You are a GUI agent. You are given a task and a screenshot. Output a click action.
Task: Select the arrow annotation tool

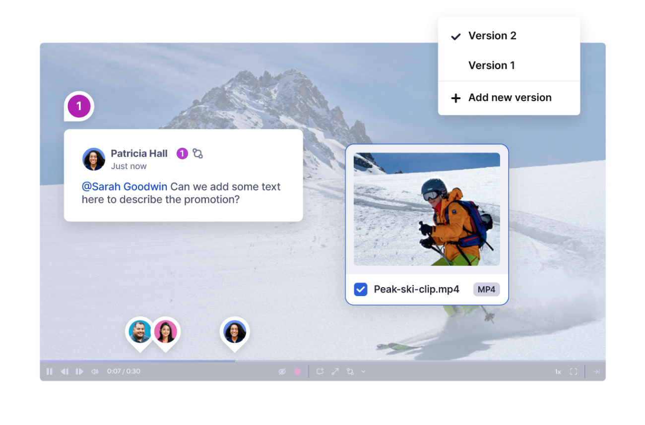[335, 371]
